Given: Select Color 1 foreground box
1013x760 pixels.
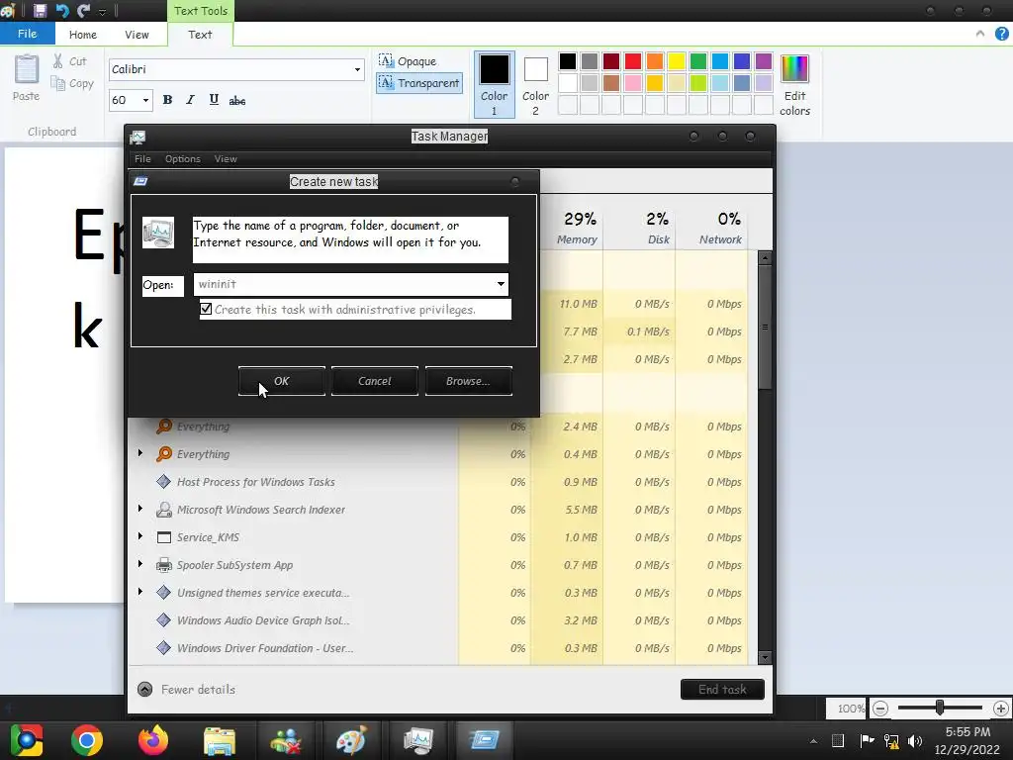Looking at the screenshot, I should pos(495,85).
